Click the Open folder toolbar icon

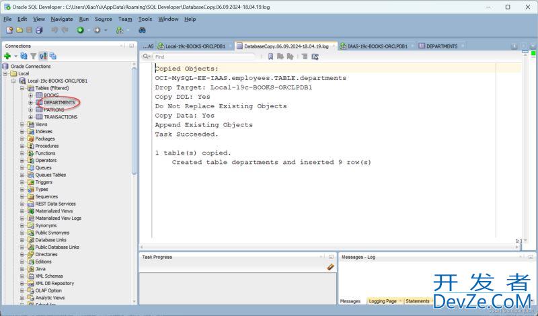[20, 30]
